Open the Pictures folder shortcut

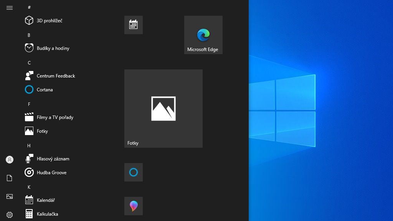point(10,196)
